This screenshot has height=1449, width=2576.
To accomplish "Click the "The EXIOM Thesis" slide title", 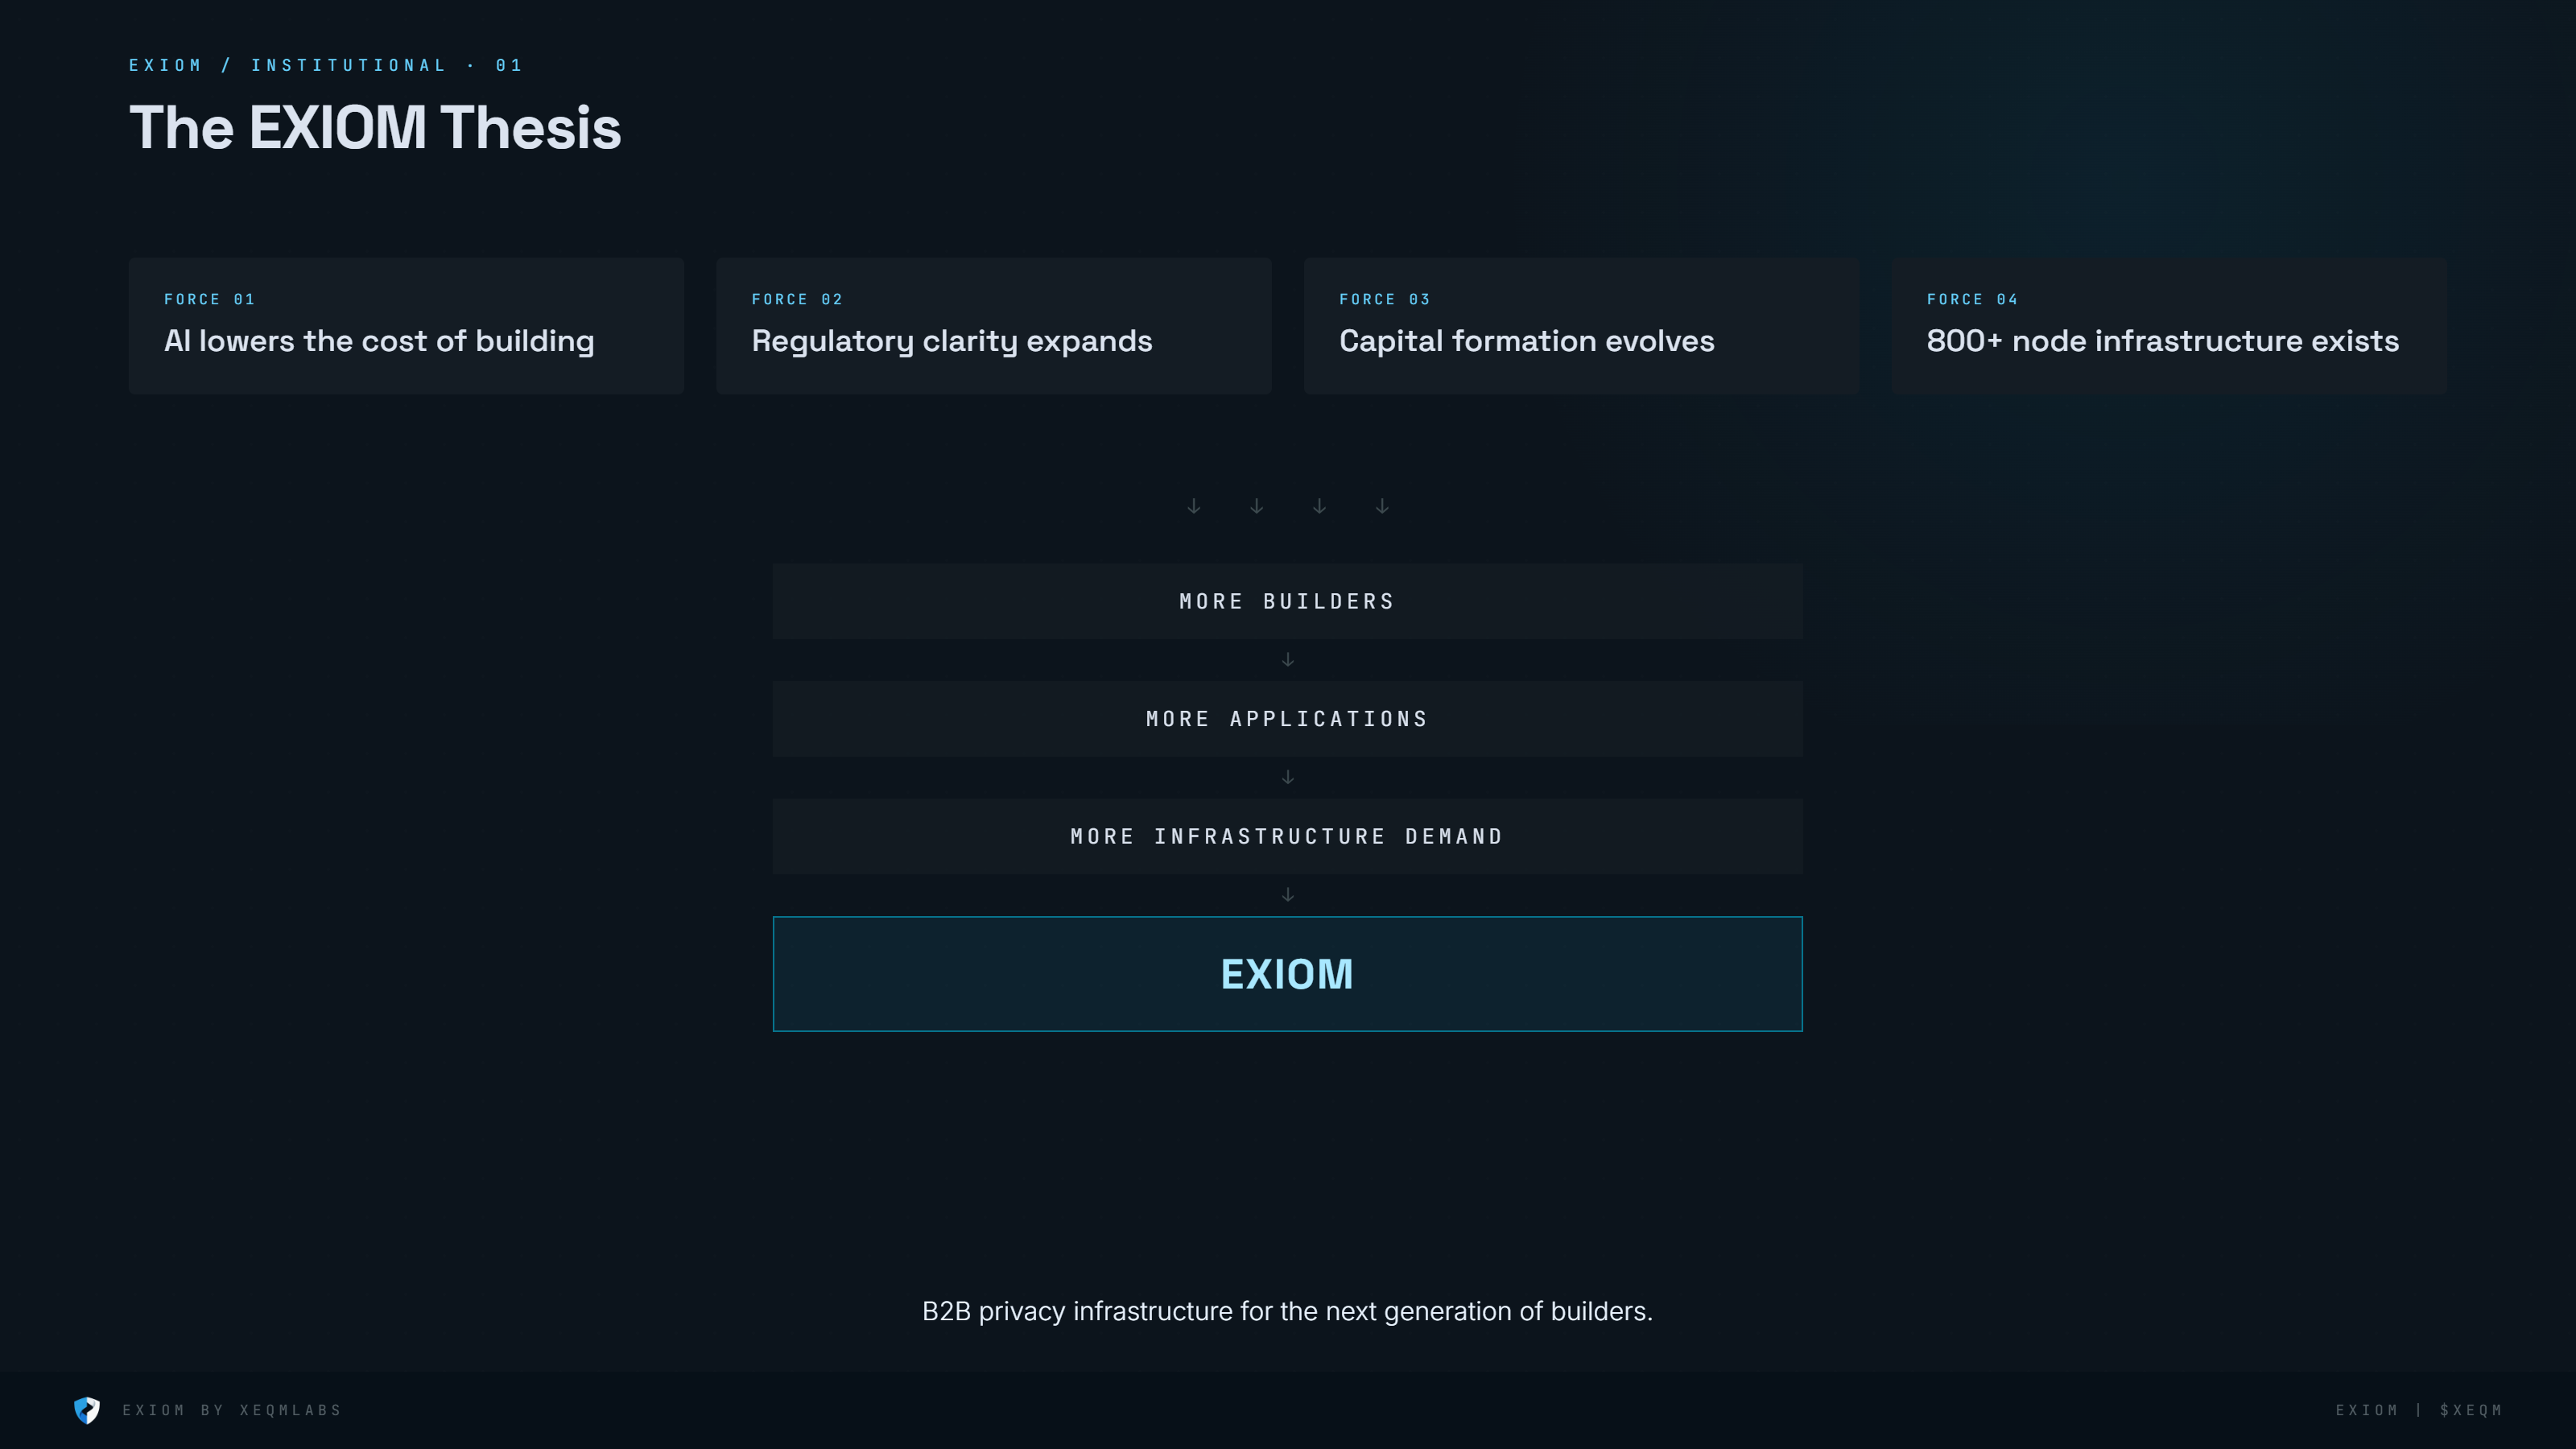I will point(375,128).
